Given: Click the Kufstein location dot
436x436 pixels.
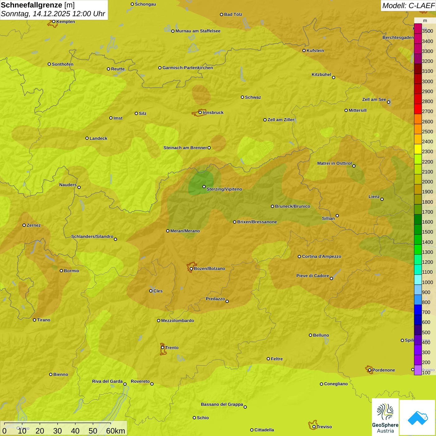Looking at the screenshot, I should click(x=304, y=50).
